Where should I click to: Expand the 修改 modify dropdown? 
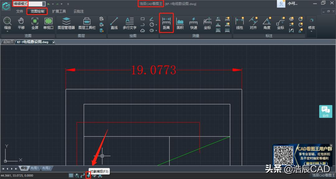coord(311,31)
